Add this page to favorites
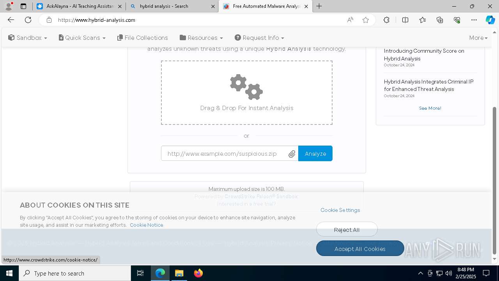 click(x=366, y=20)
